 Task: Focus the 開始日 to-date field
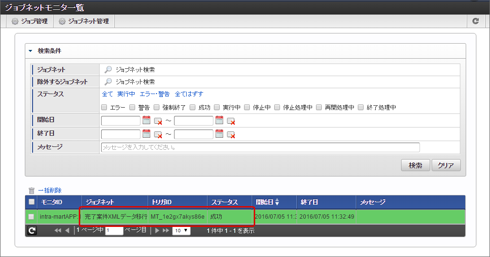pos(193,120)
